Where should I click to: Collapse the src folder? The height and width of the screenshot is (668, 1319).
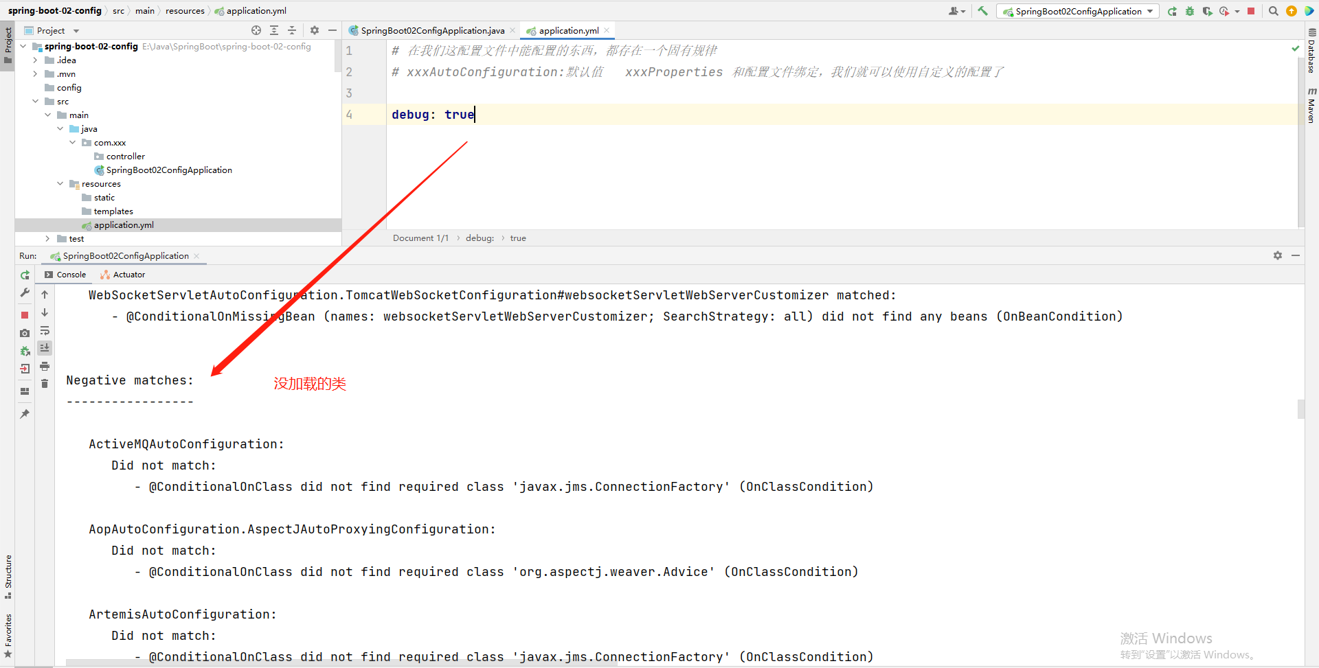pos(35,102)
